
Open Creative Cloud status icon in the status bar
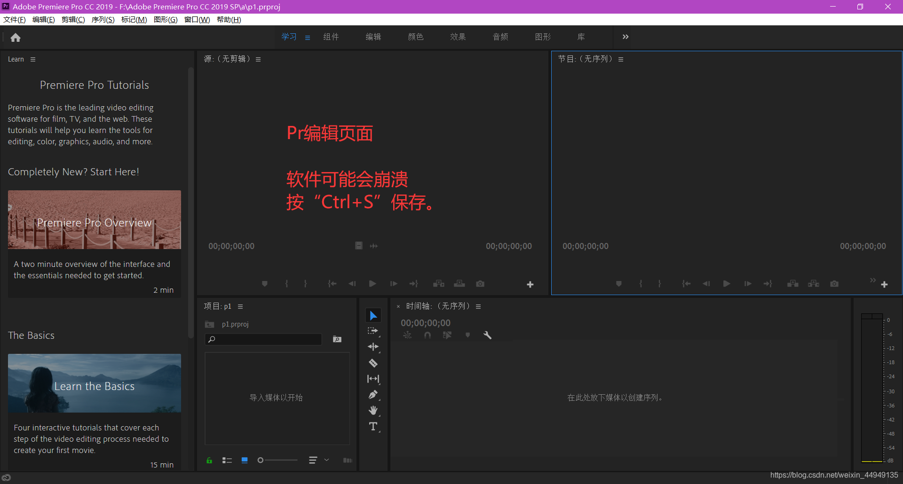(7, 477)
